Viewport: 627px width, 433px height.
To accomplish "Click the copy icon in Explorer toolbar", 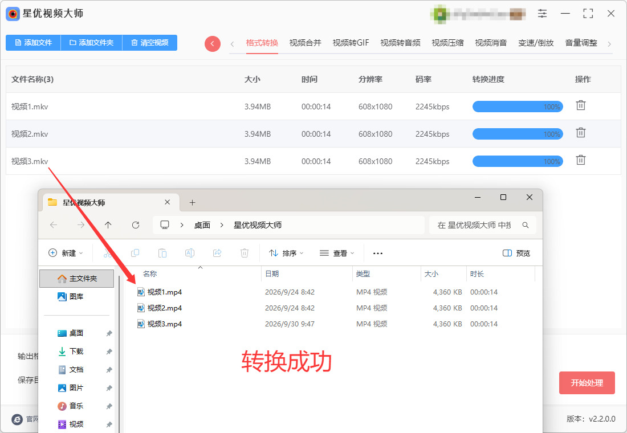I will pyautogui.click(x=135, y=253).
